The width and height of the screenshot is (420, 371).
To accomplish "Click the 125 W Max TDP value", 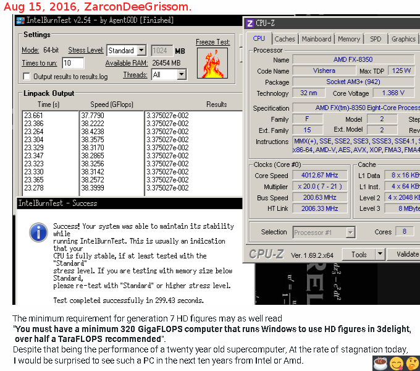I will 401,70.
